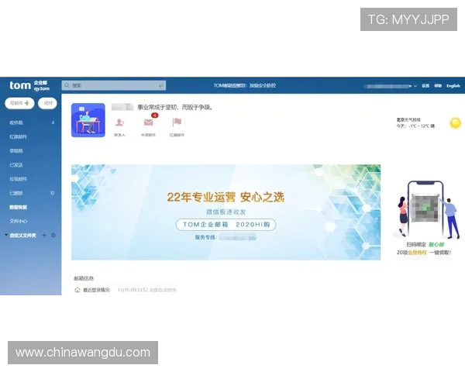
Task: Click the 最近登录情况 home icon
Action: pyautogui.click(x=77, y=290)
